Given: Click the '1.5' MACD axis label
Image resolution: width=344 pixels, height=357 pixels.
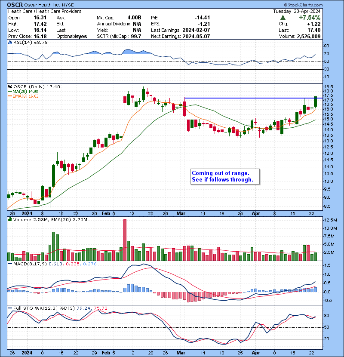Looking at the screenshot, I should [327, 265].
